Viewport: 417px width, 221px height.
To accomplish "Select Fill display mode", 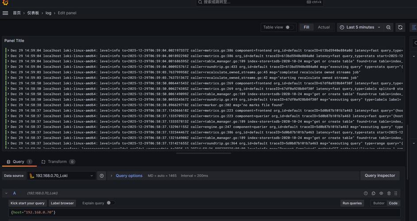I will click(x=306, y=27).
